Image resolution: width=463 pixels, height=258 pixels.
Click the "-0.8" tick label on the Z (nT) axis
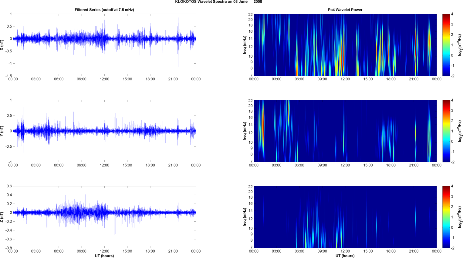(x=9, y=248)
